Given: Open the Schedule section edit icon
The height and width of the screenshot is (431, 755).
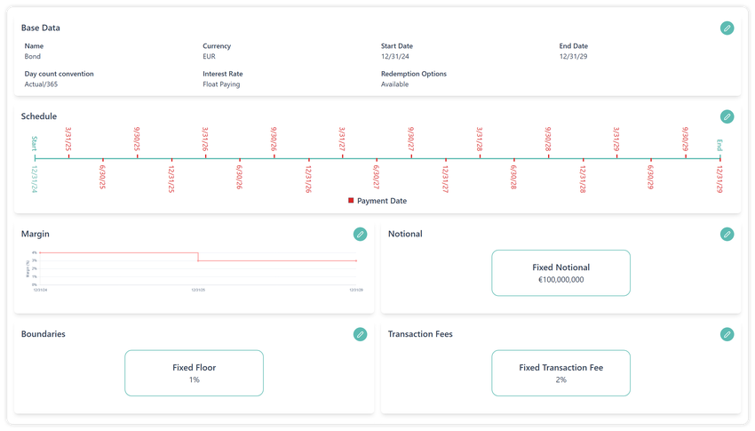Looking at the screenshot, I should (x=727, y=116).
